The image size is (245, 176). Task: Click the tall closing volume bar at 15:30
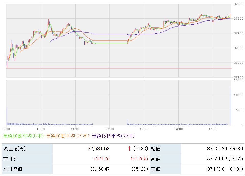pos(230,106)
